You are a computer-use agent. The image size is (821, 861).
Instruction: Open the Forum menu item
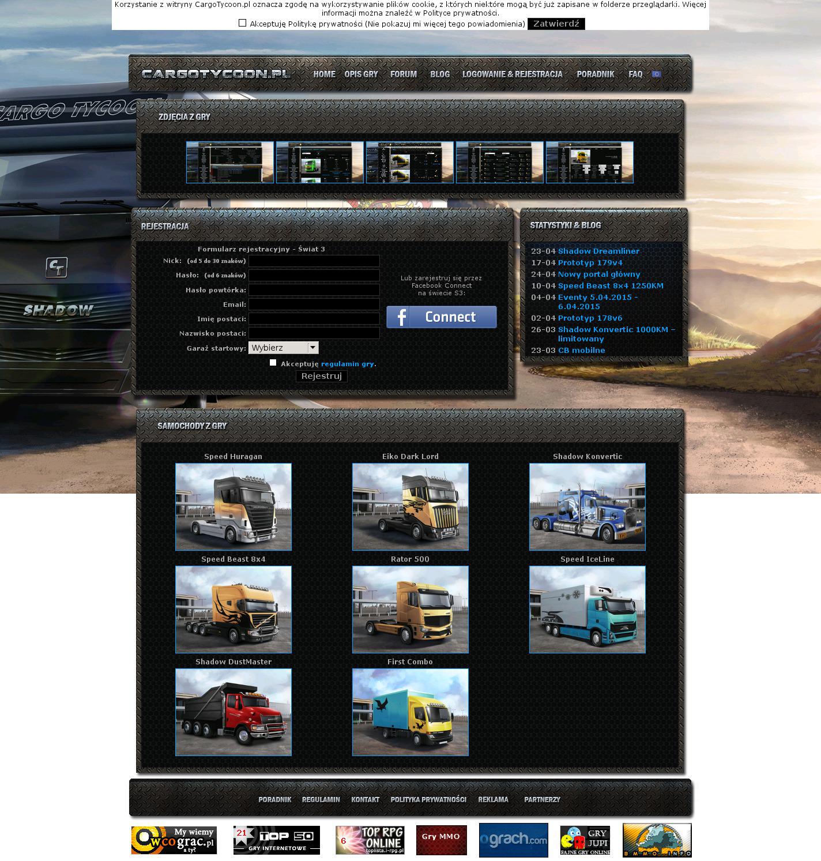click(403, 74)
